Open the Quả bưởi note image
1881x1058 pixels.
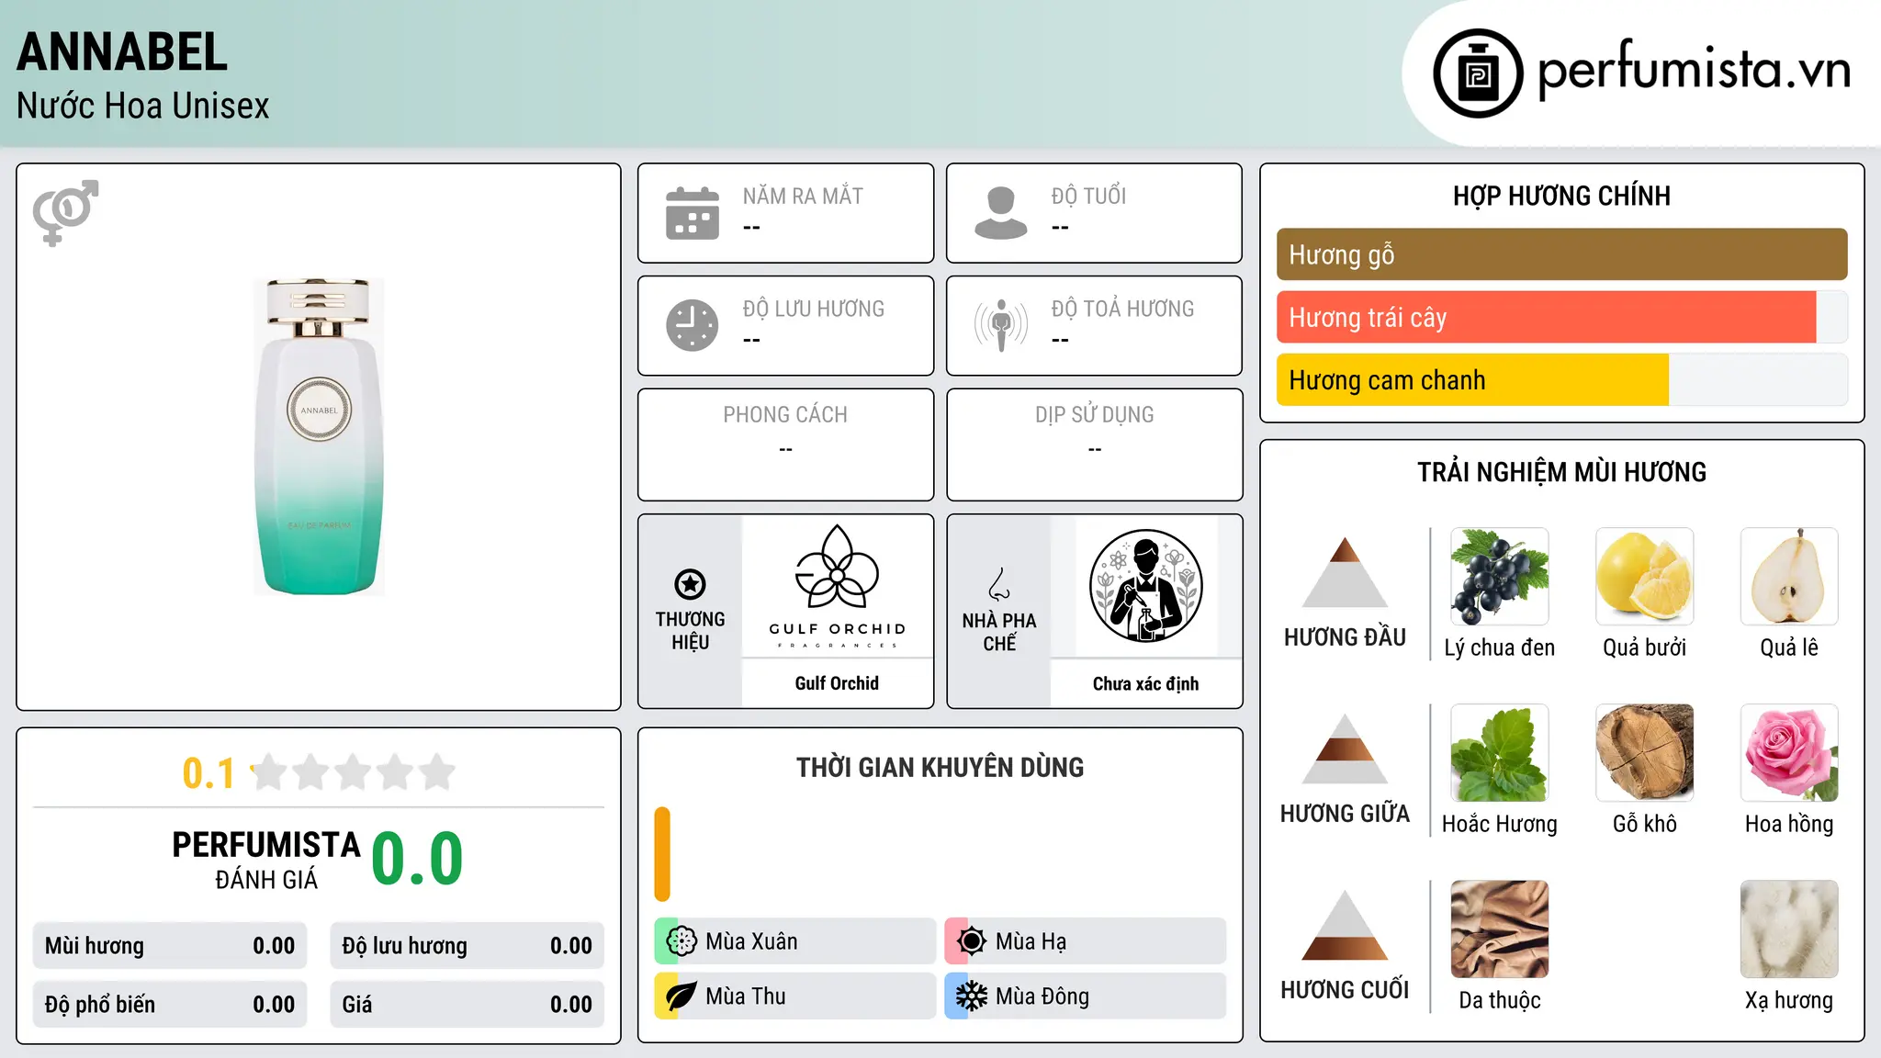(1644, 577)
